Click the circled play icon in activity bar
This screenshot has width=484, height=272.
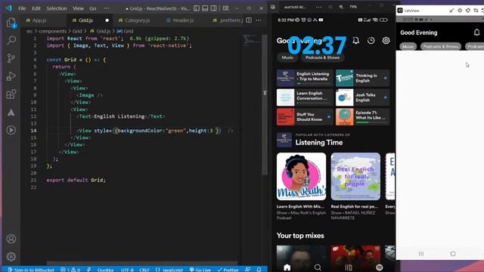point(11,130)
